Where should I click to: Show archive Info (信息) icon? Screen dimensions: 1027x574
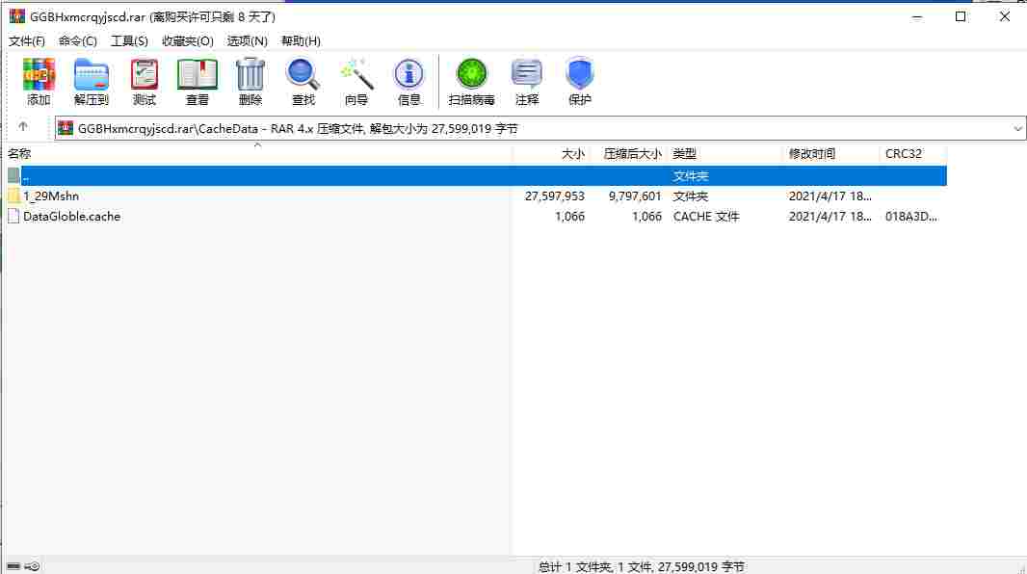coord(408,74)
